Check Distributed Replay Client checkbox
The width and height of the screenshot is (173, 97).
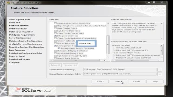pyautogui.click(x=55, y=53)
